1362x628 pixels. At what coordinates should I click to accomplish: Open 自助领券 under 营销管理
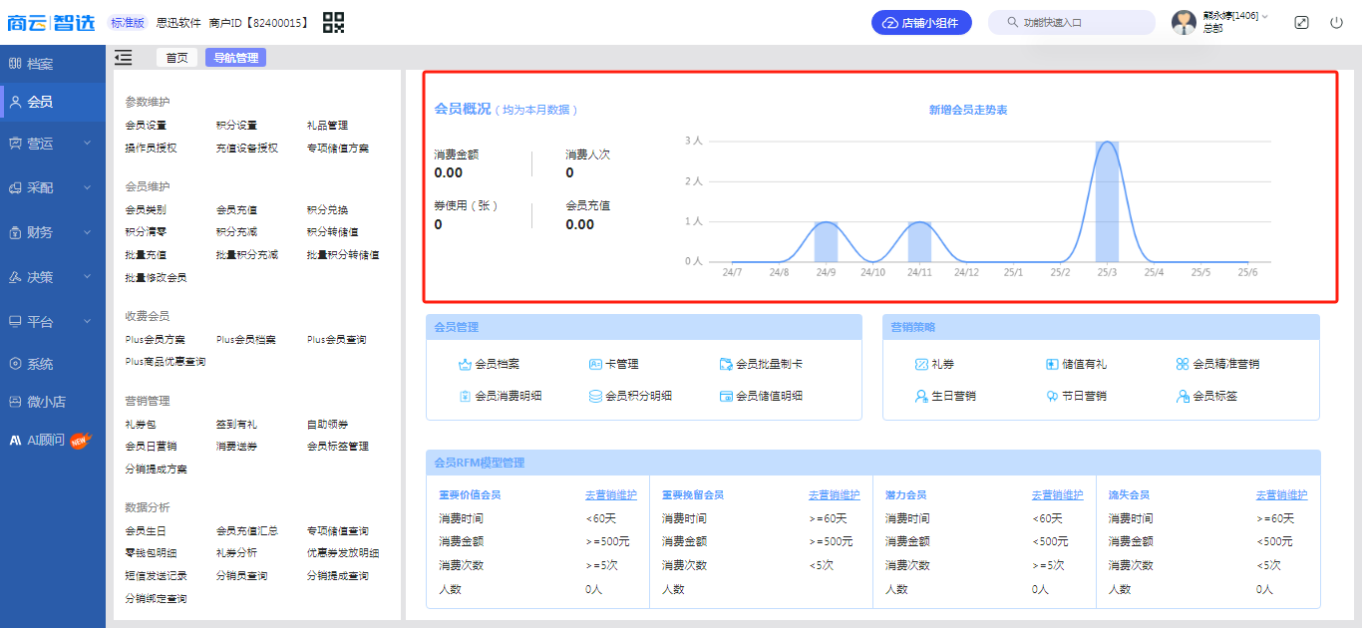coord(327,425)
